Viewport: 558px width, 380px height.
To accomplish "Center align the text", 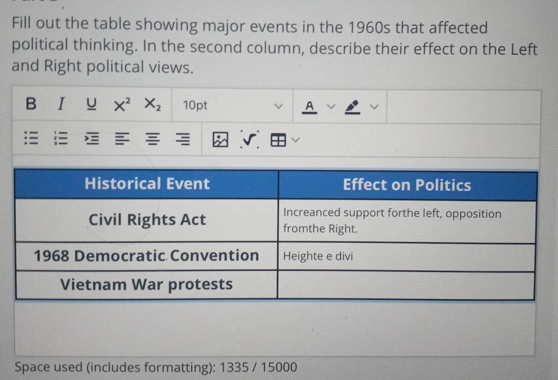I will click(x=153, y=139).
